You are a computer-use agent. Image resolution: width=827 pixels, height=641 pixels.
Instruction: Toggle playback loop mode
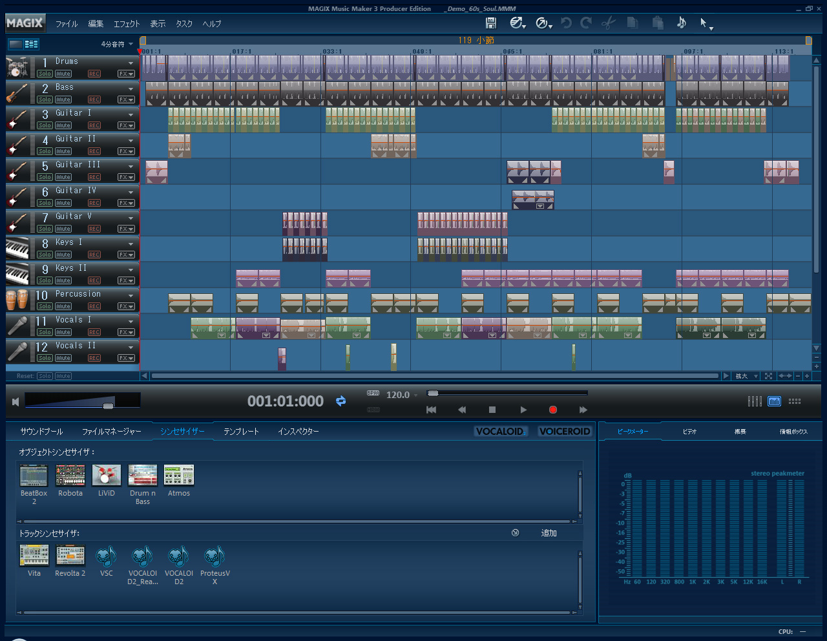pyautogui.click(x=340, y=401)
